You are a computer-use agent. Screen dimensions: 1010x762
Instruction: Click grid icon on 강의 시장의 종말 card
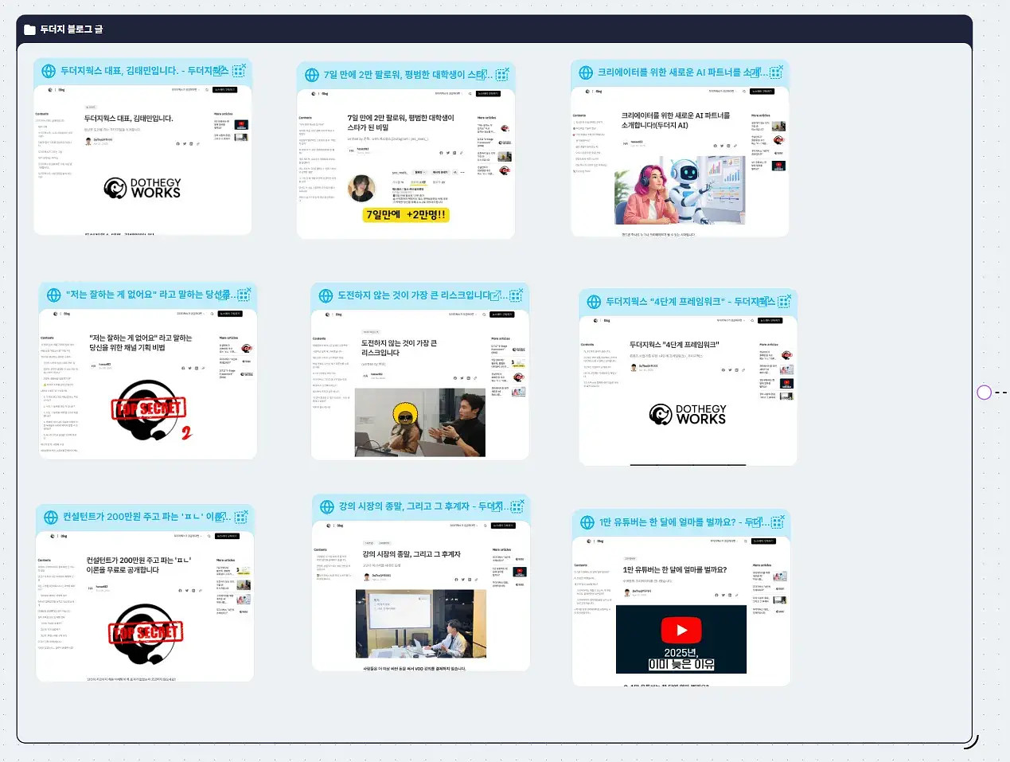(517, 506)
